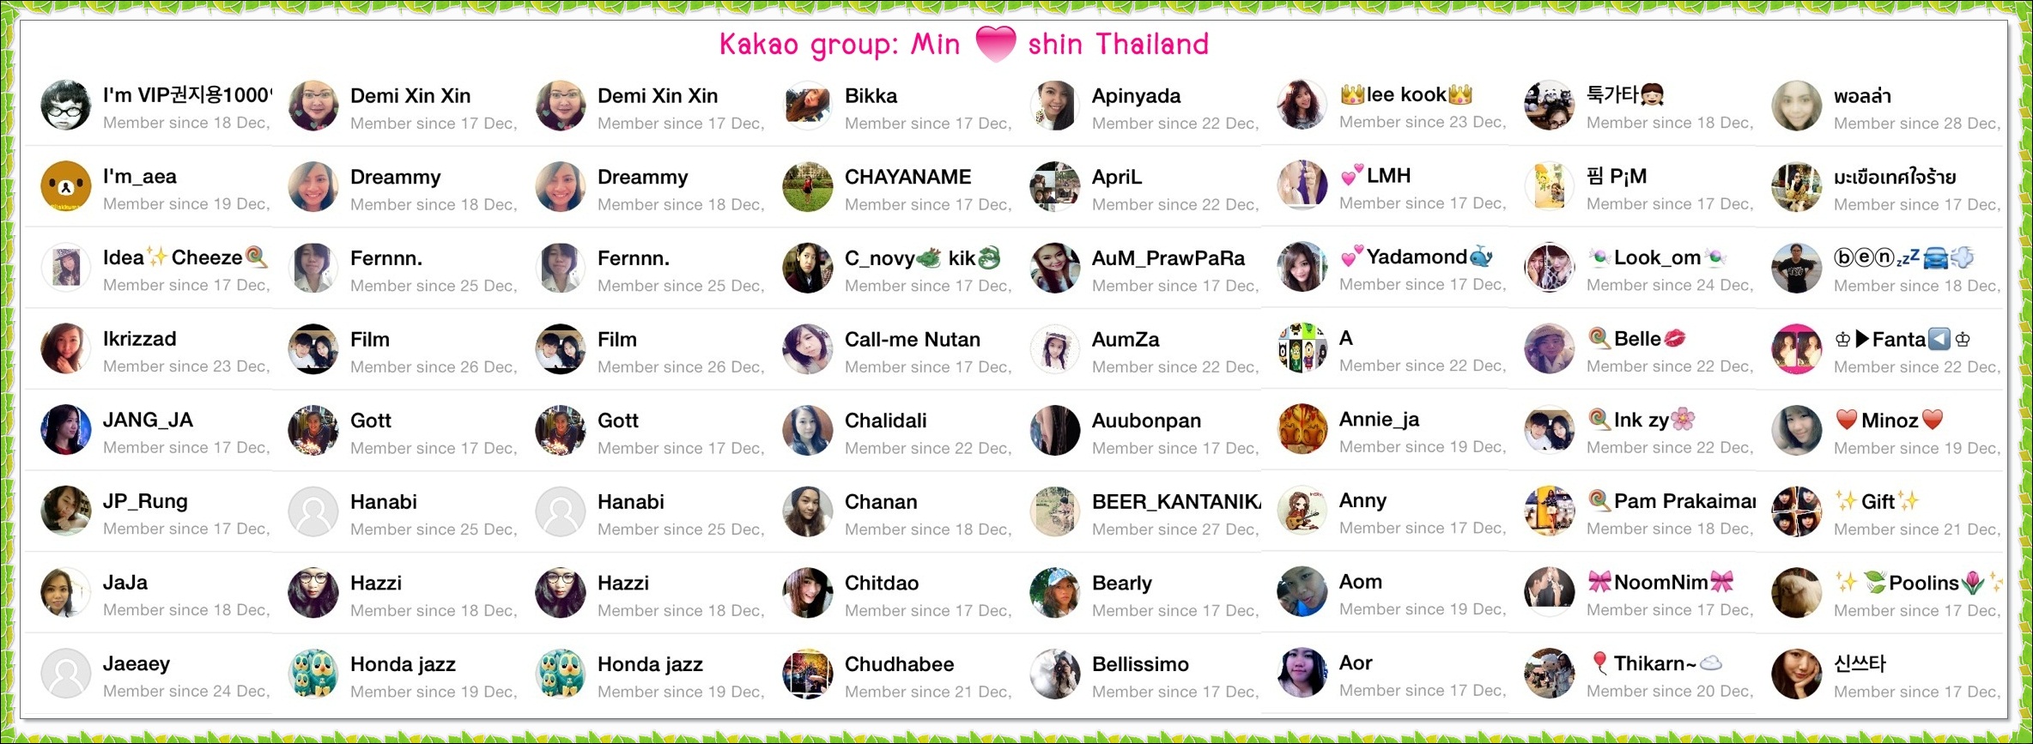The width and height of the screenshot is (2033, 744).
Task: Click the Anny cartoon guitar avatar
Action: (1302, 511)
